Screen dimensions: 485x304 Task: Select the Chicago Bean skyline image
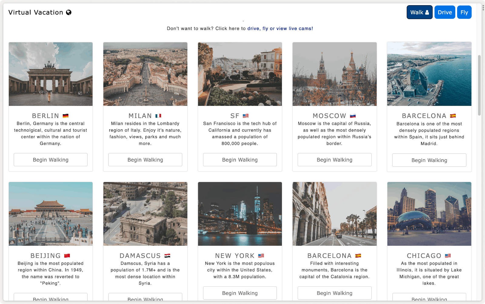pos(429,214)
